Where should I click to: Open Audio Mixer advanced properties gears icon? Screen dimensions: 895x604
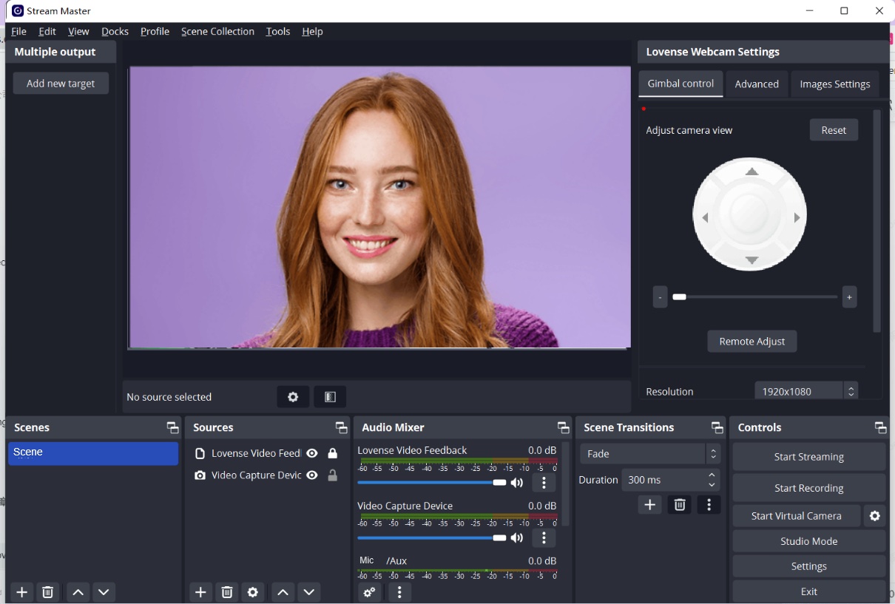[x=370, y=592]
